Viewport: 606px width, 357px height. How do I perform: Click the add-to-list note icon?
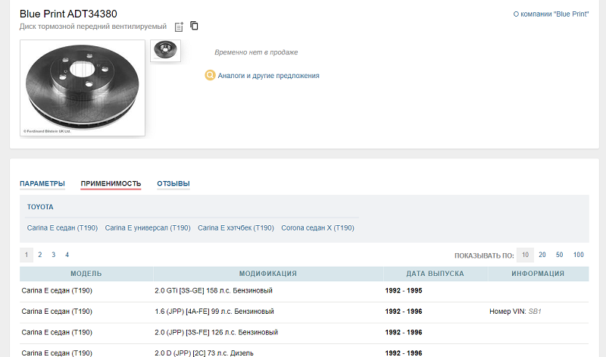[179, 27]
